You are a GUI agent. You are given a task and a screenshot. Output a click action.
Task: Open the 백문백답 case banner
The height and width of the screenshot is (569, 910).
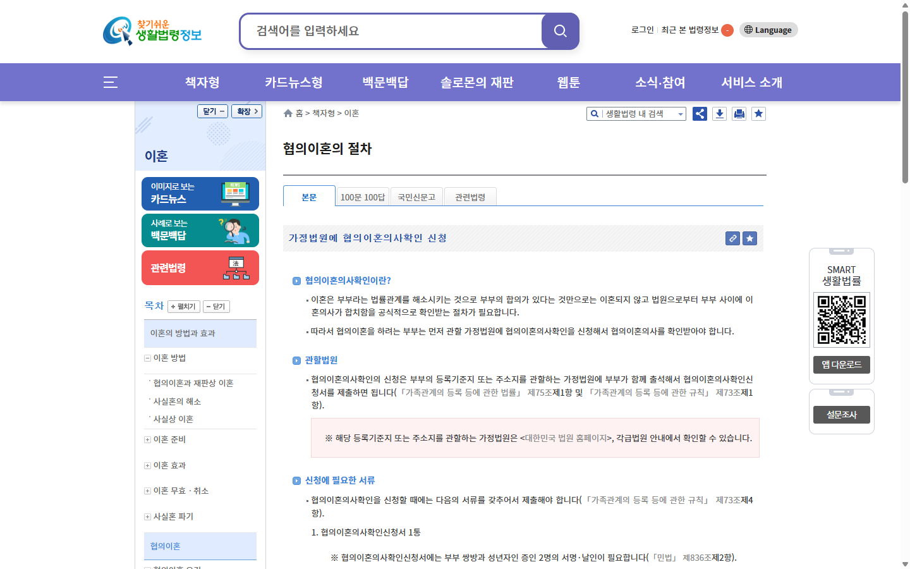(x=200, y=230)
